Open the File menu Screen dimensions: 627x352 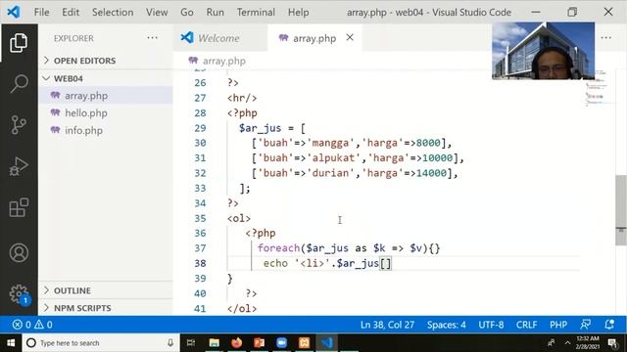41,13
